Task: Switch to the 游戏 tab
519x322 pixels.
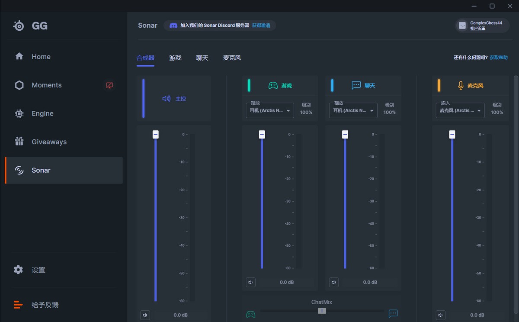Action: click(x=175, y=58)
